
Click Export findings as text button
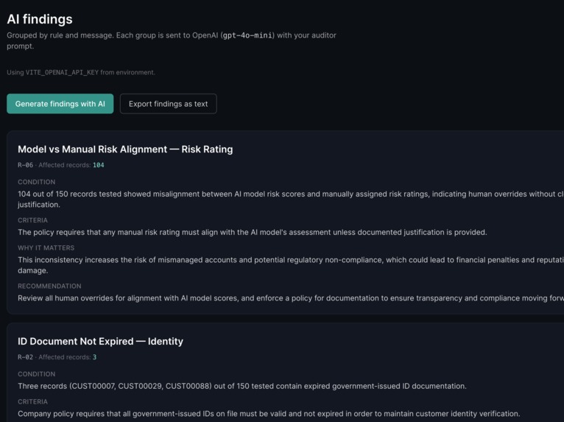point(169,104)
